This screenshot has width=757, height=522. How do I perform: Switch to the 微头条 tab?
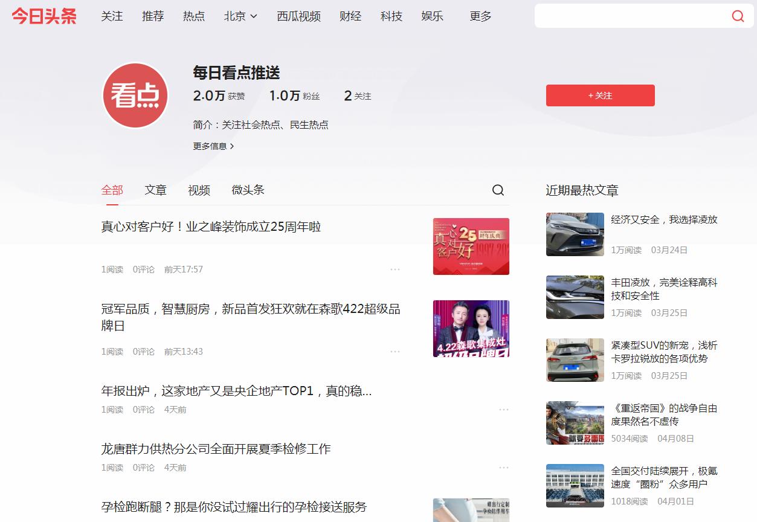click(x=248, y=190)
